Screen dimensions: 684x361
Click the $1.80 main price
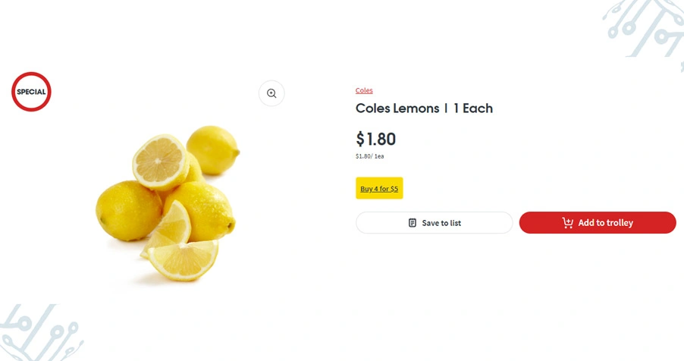pyautogui.click(x=375, y=139)
